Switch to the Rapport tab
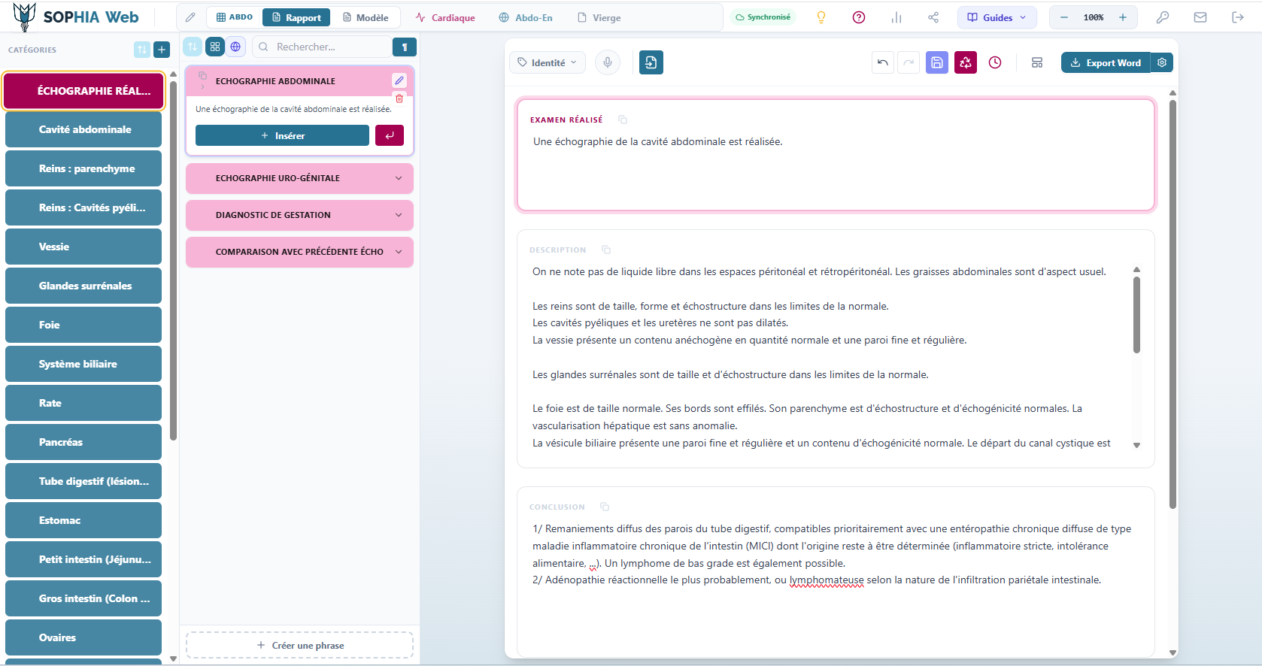Screen dimensions: 1262x666 pyautogui.click(x=296, y=17)
